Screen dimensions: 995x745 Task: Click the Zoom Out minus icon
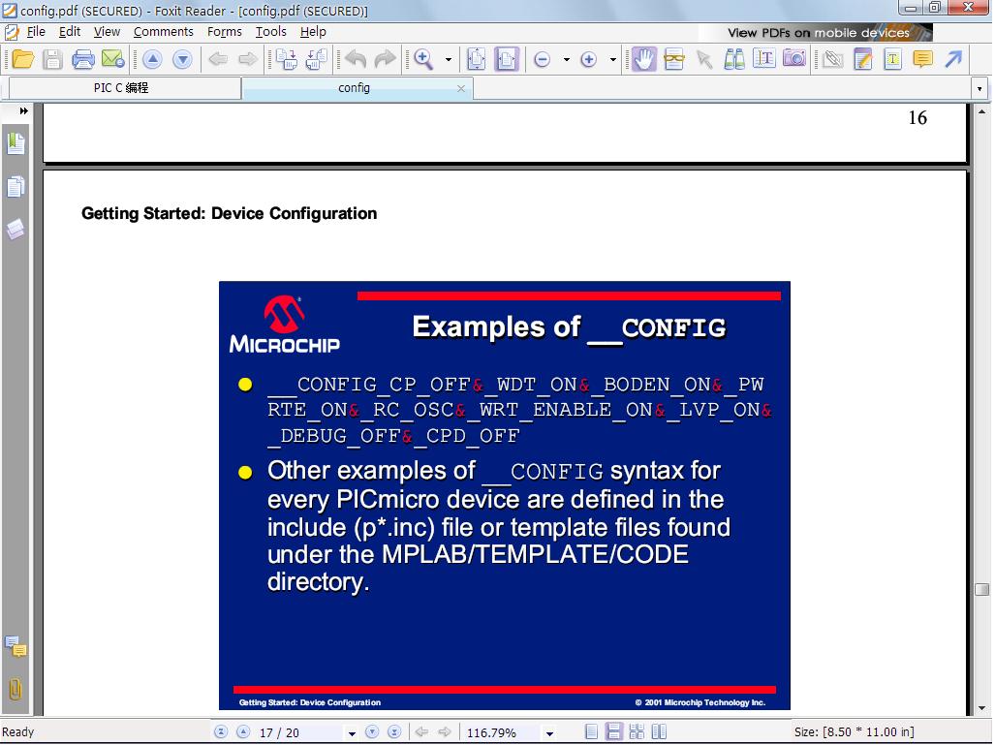[542, 60]
